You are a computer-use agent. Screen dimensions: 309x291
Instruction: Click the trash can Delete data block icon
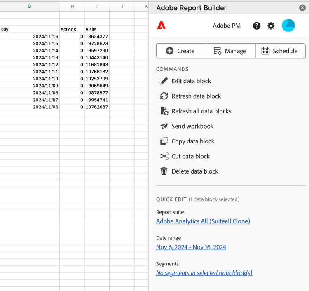pos(164,171)
